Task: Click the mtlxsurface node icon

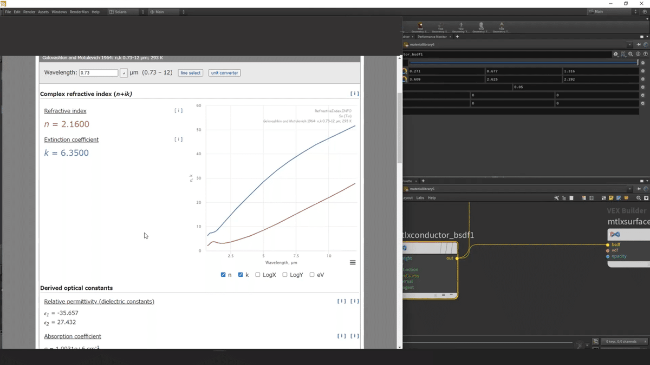Action: click(615, 234)
